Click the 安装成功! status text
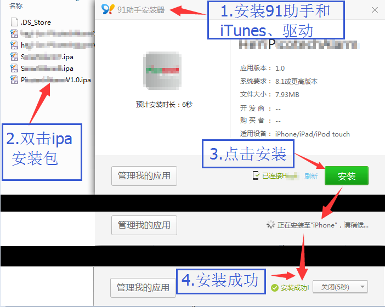 pos(295,288)
